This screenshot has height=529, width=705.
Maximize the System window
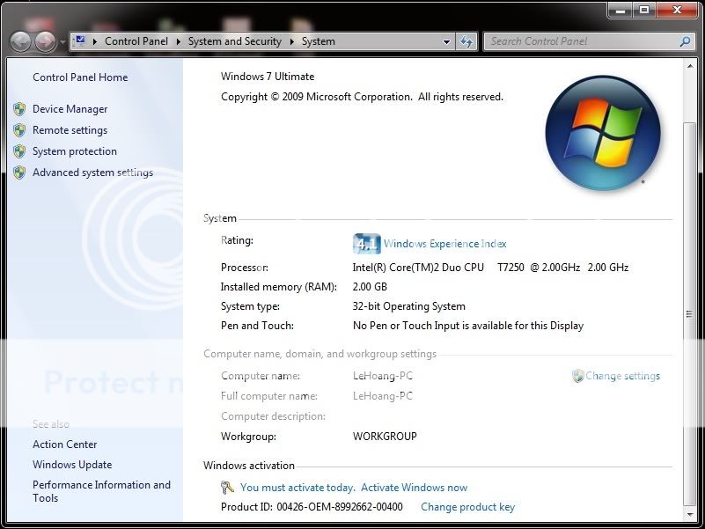pos(644,10)
